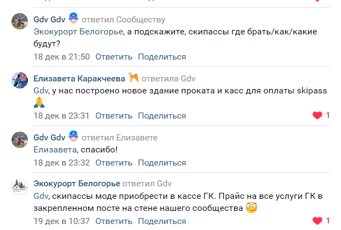Click the ответил Сообществу reply reference
The width and height of the screenshot is (341, 230).
coord(123,20)
